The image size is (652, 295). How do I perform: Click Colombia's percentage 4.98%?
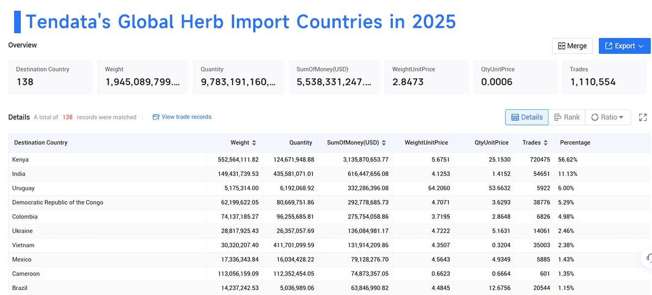click(x=567, y=217)
